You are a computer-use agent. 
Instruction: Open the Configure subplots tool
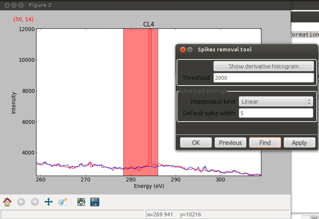click(x=81, y=202)
